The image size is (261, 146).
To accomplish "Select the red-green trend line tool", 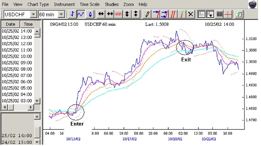I will click(182, 14).
